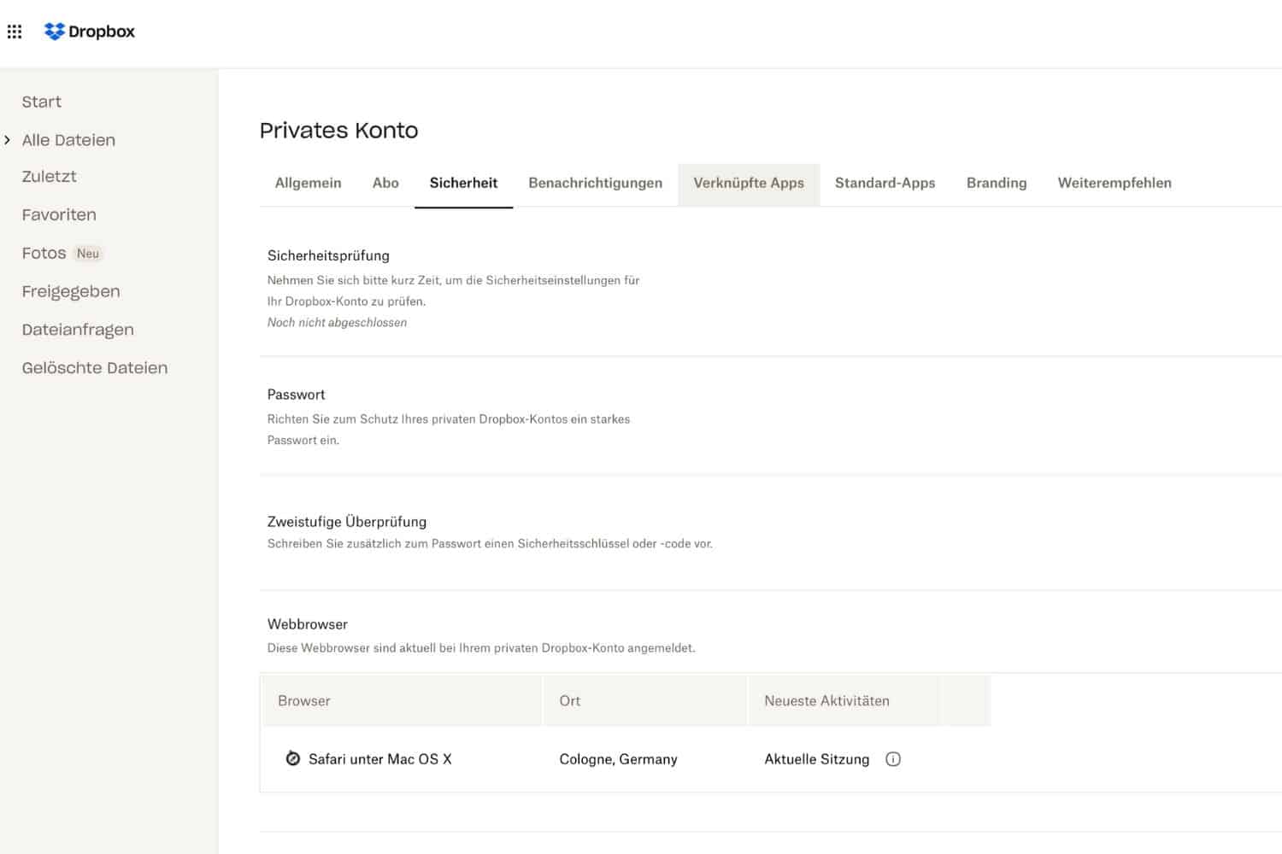Screen dimensions: 1282x854
Task: Expand the Alle Dateien tree chevron
Action: (x=8, y=139)
